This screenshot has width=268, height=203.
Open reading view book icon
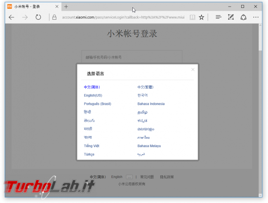[192, 17]
